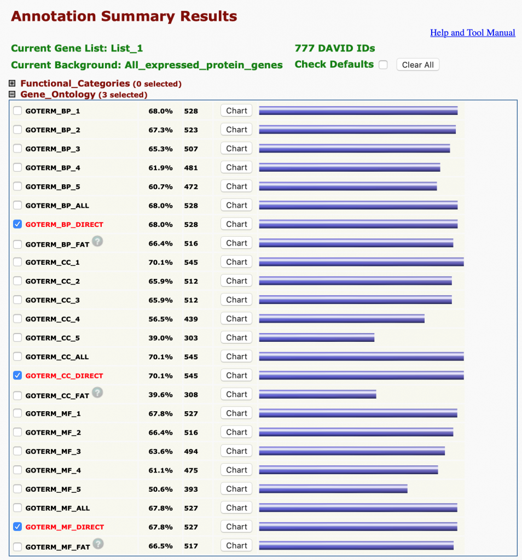
Task: Click the Gene_Ontology heading text
Action: coord(58,95)
